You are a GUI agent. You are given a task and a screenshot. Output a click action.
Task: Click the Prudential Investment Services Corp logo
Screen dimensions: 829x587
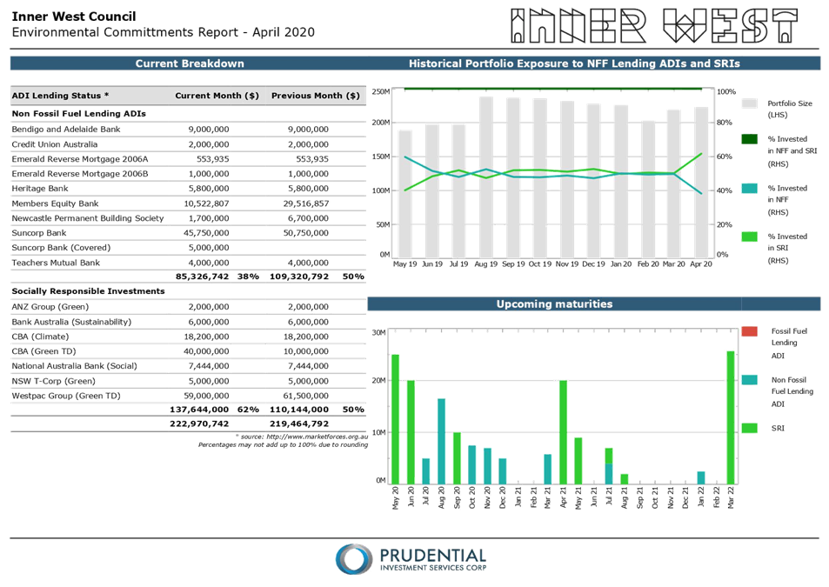click(411, 559)
